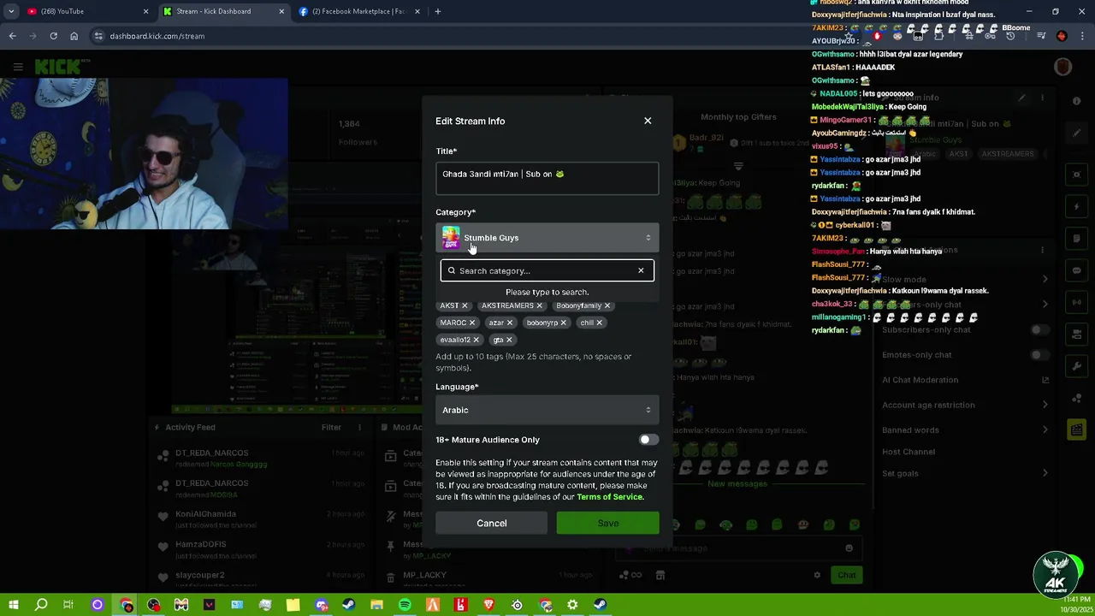
Task: Open the Arabic language dropdown
Action: point(547,410)
